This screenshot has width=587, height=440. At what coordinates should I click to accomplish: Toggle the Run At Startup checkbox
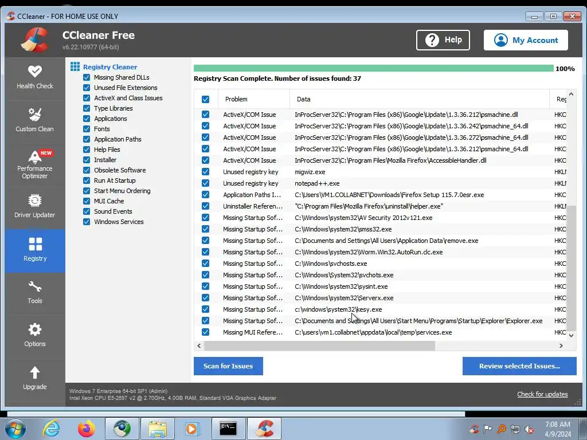click(87, 180)
